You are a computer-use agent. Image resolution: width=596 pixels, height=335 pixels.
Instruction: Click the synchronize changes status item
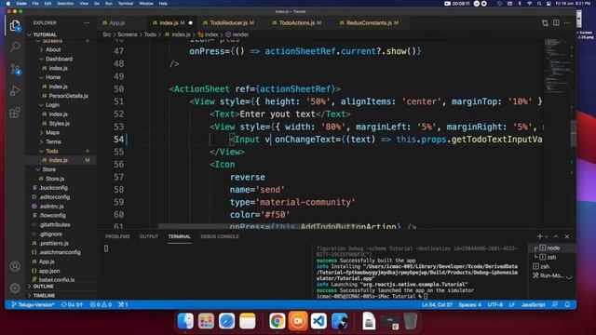72,304
